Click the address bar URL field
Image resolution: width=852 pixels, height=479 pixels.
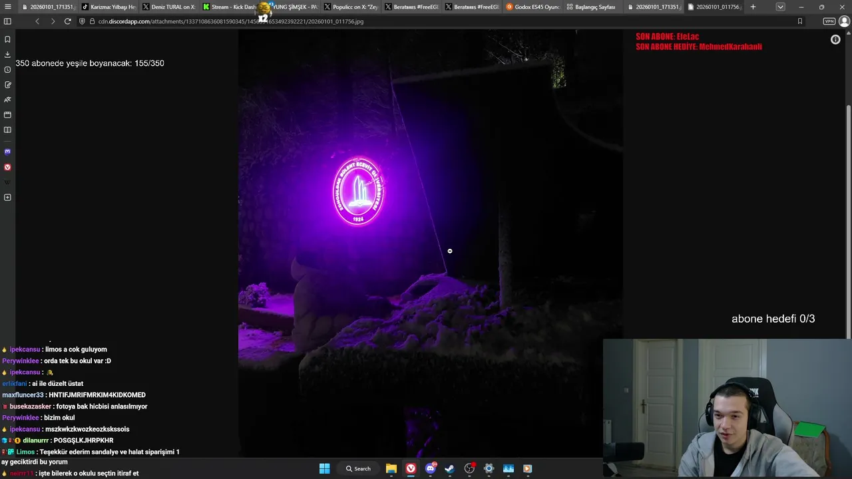(439, 21)
